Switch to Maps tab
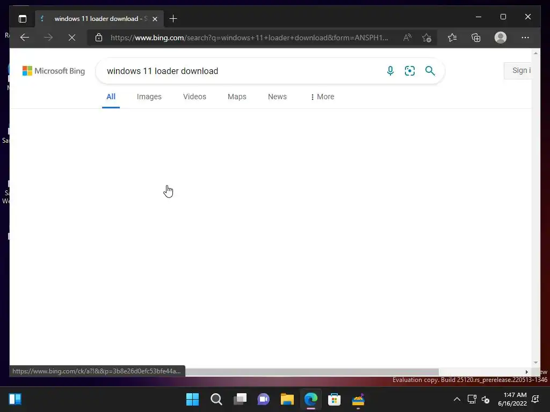The width and height of the screenshot is (550, 412). point(237,97)
